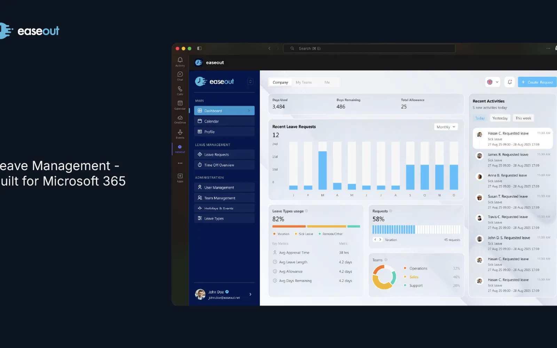Click the top-right ellipsis options icon
This screenshot has width=557, height=348.
click(548, 48)
